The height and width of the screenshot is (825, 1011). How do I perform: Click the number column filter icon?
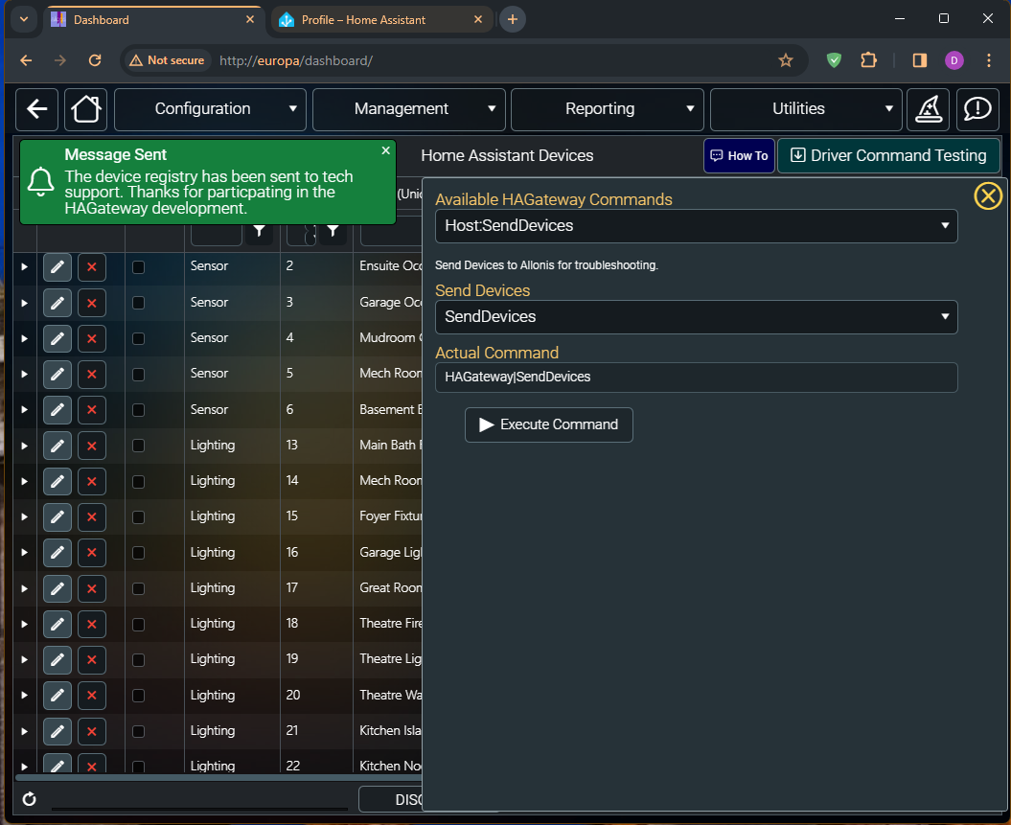pos(333,231)
